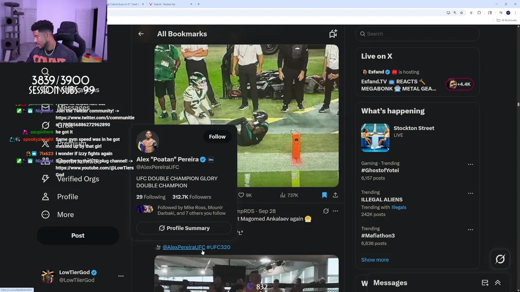
Task: Open the #GhostofYotei trend
Action: click(380, 171)
